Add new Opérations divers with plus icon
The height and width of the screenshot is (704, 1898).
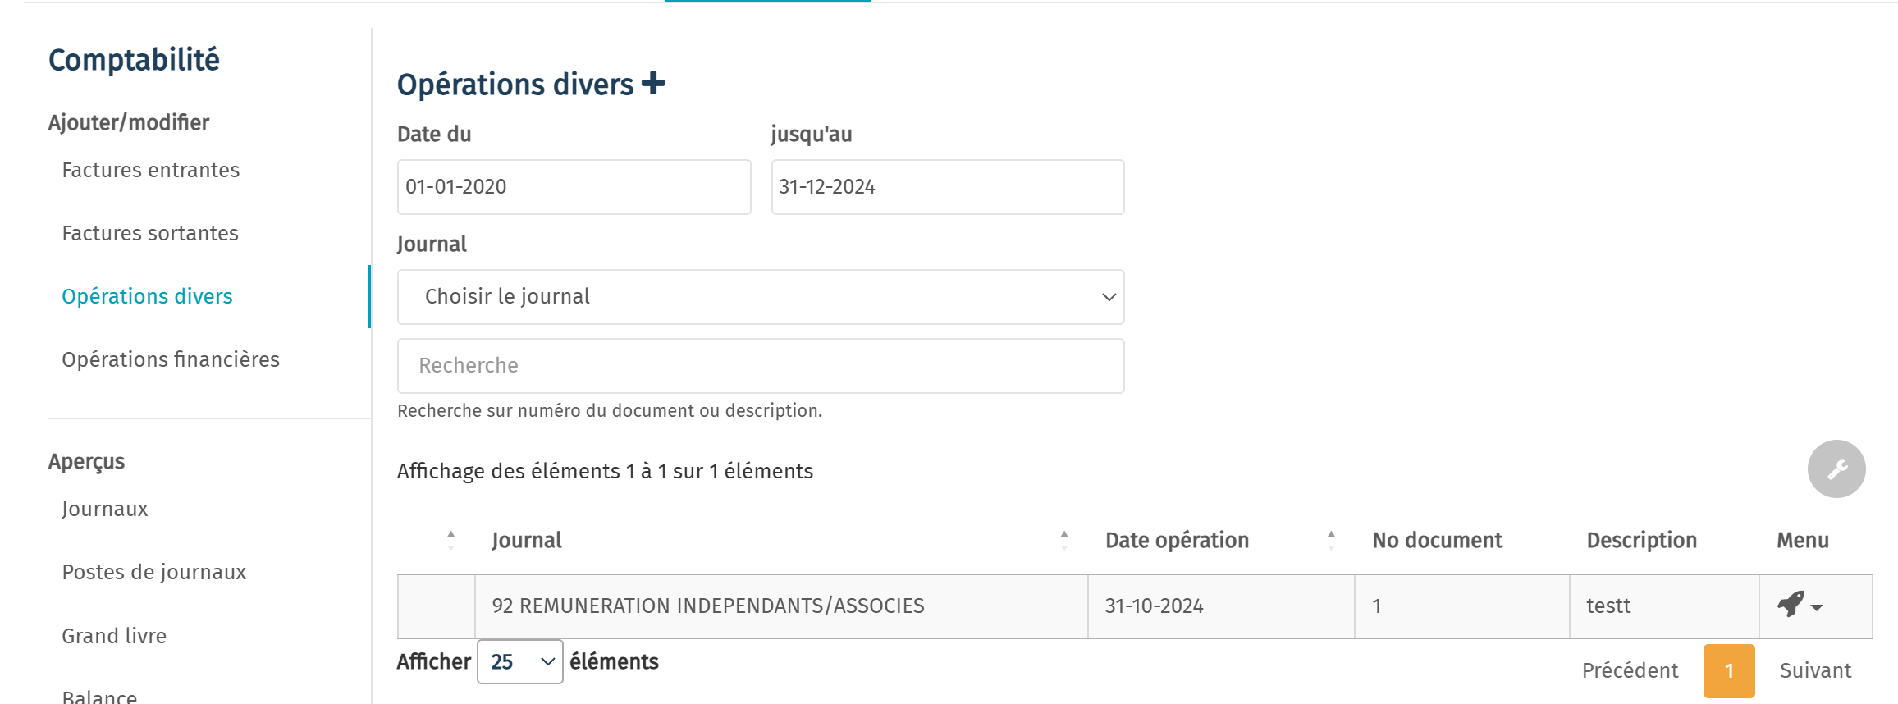tap(653, 84)
